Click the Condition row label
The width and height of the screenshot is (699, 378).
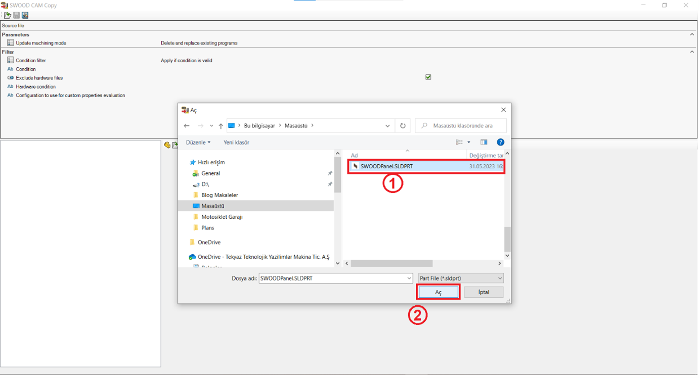pos(26,69)
